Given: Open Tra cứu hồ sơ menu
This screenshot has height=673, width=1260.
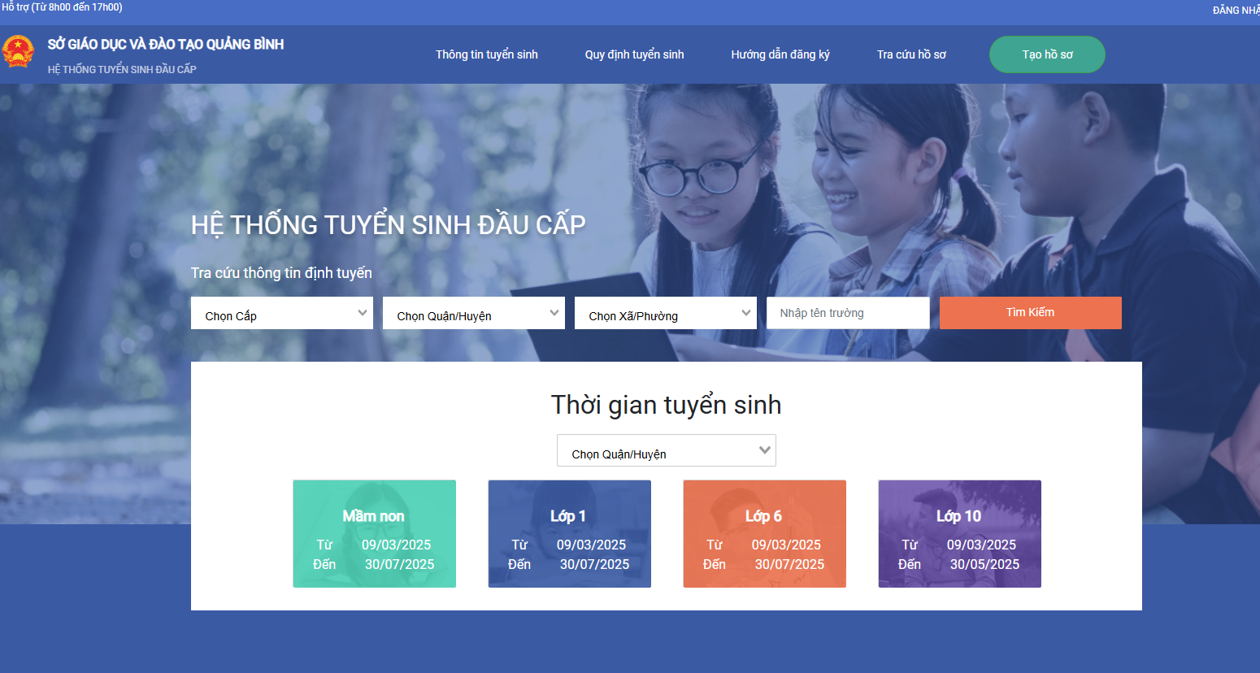Looking at the screenshot, I should point(911,54).
